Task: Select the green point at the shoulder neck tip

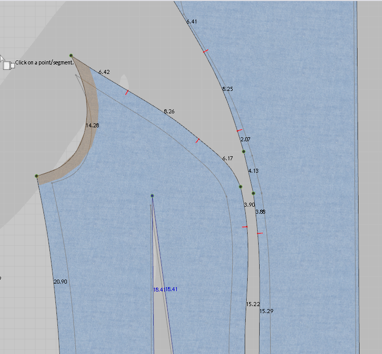Action: pos(71,55)
